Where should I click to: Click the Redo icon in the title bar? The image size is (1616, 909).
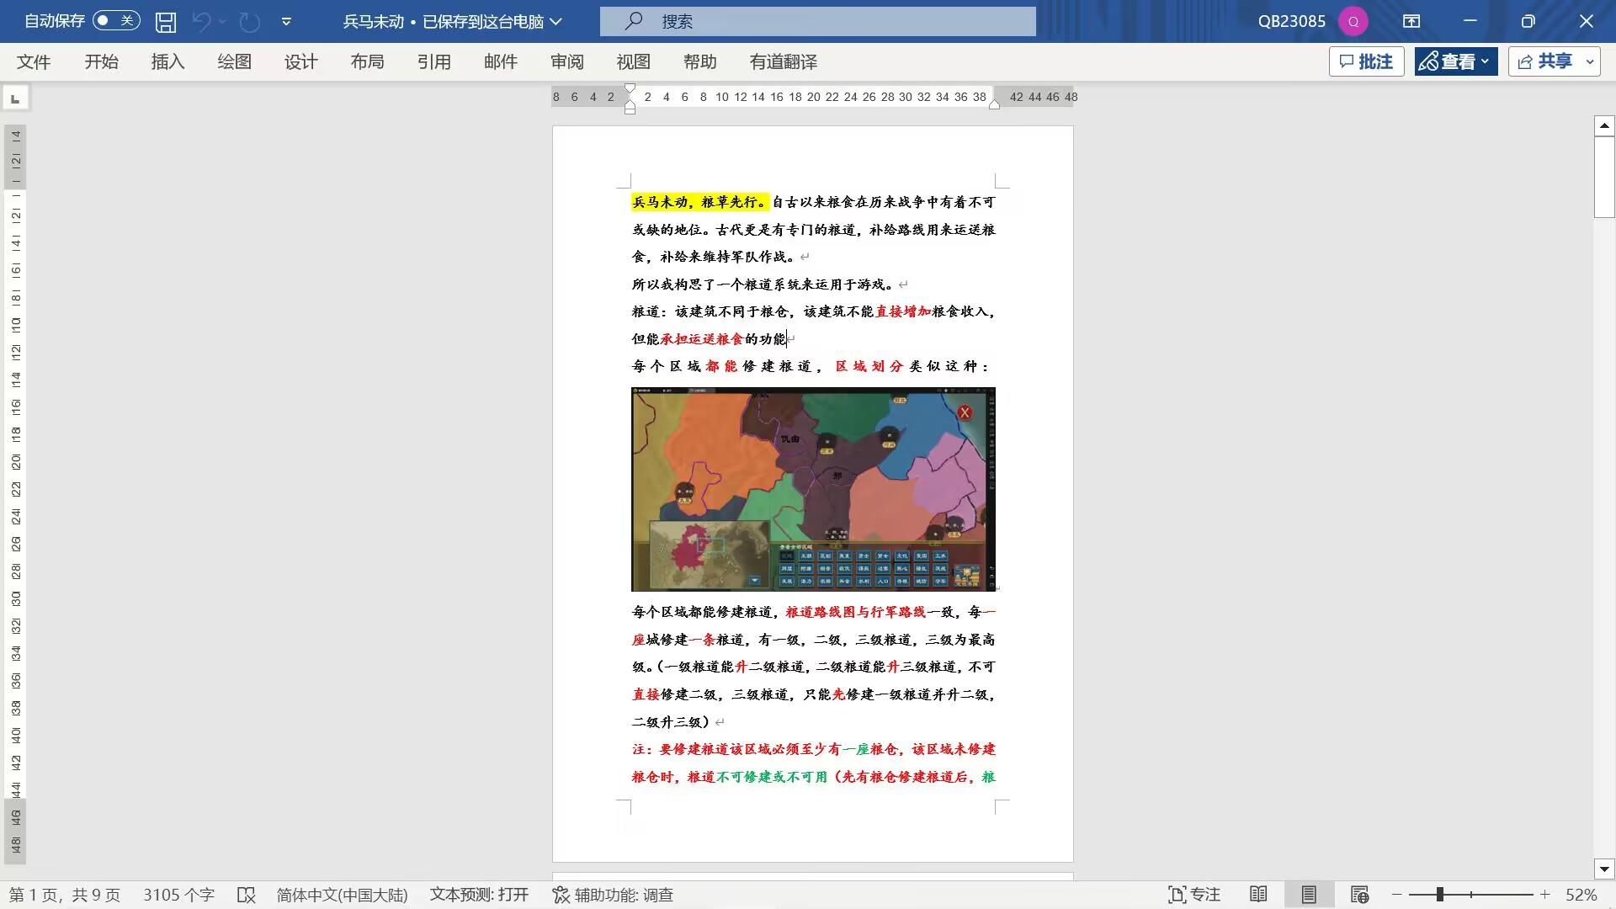[249, 22]
